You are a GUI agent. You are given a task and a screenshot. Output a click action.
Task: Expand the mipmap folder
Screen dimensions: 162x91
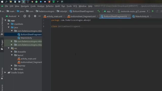[x=12, y=65]
